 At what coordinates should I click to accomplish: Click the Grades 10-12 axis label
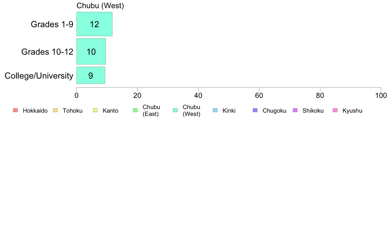click(47, 52)
